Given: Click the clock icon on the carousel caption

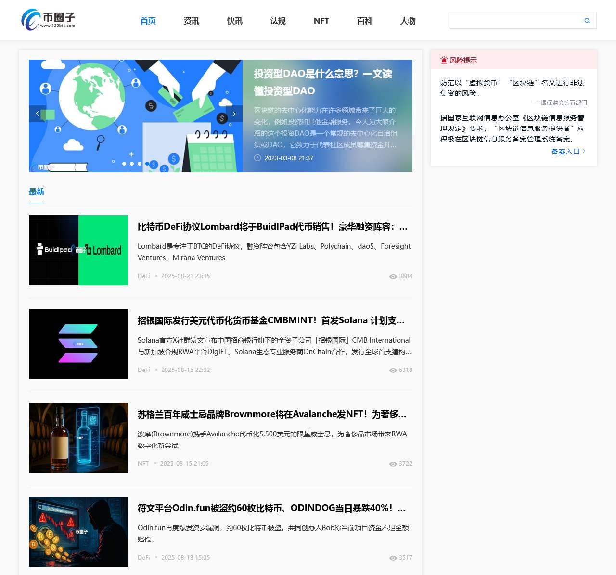Looking at the screenshot, I should [257, 158].
